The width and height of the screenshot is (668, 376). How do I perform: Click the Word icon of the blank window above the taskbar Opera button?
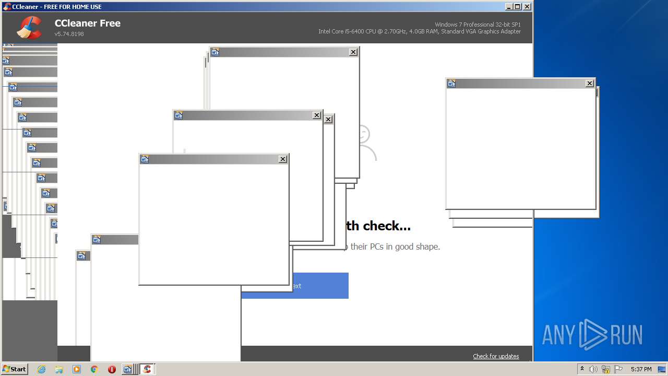[97, 240]
